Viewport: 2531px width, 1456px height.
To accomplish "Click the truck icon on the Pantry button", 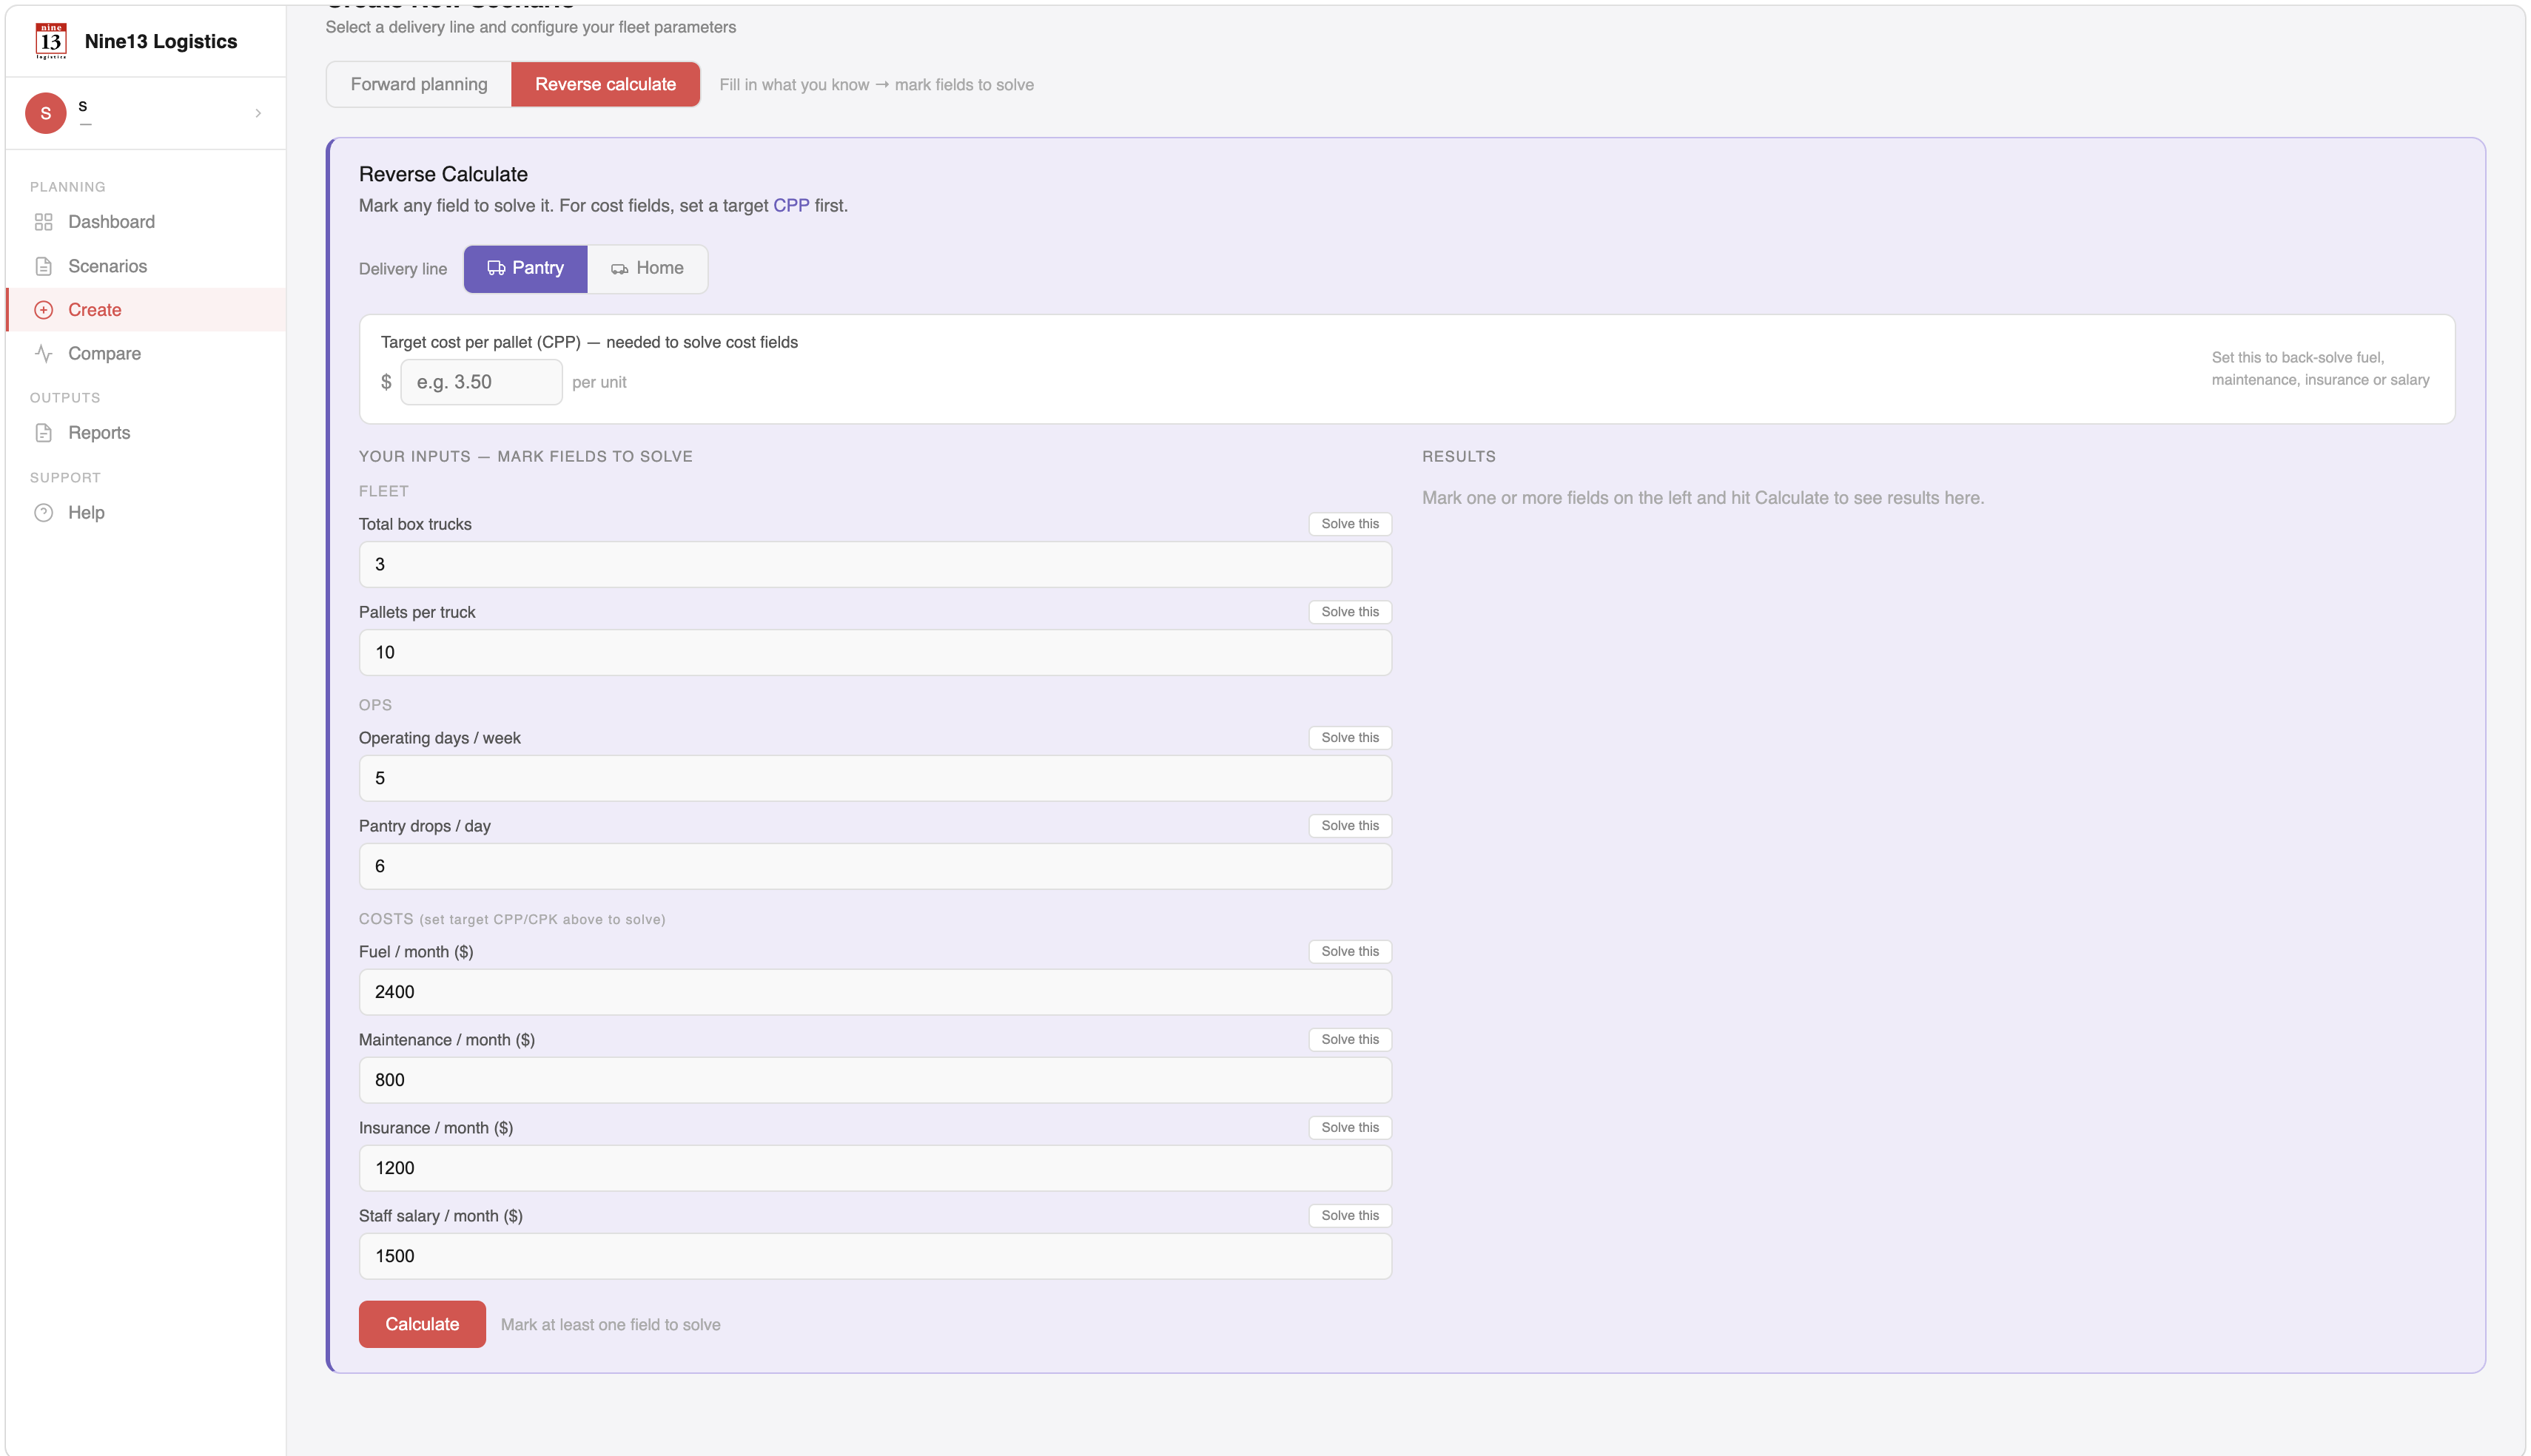I will tap(496, 268).
